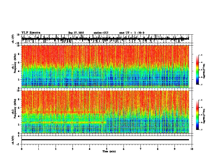Image resolution: width=216 pixels, height=167 pixels.
Task: Click the "-7" value on the ch.2 colorbar
Action: point(201,130)
